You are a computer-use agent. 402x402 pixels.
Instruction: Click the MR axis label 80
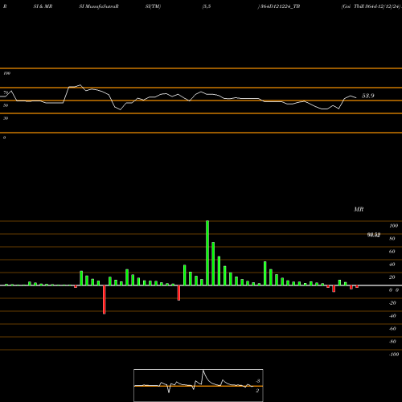(x=392, y=239)
